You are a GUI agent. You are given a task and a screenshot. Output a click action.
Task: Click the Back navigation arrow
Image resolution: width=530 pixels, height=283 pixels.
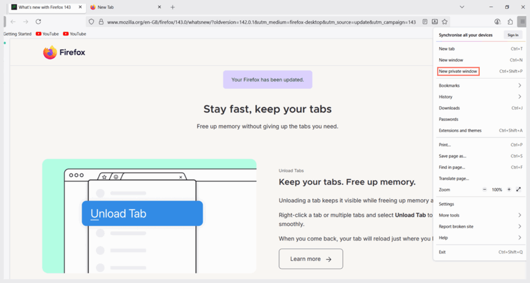click(x=13, y=22)
